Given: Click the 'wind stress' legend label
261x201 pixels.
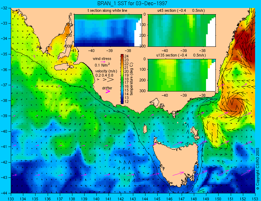Looking at the screenshot, I should pyautogui.click(x=102, y=59).
